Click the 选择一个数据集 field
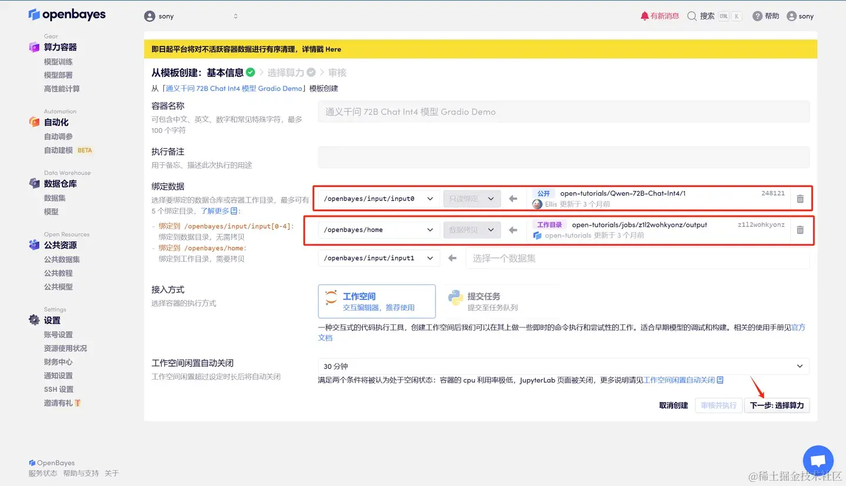846x486 pixels. [637, 258]
